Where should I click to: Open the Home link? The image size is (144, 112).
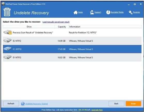click(x=80, y=12)
